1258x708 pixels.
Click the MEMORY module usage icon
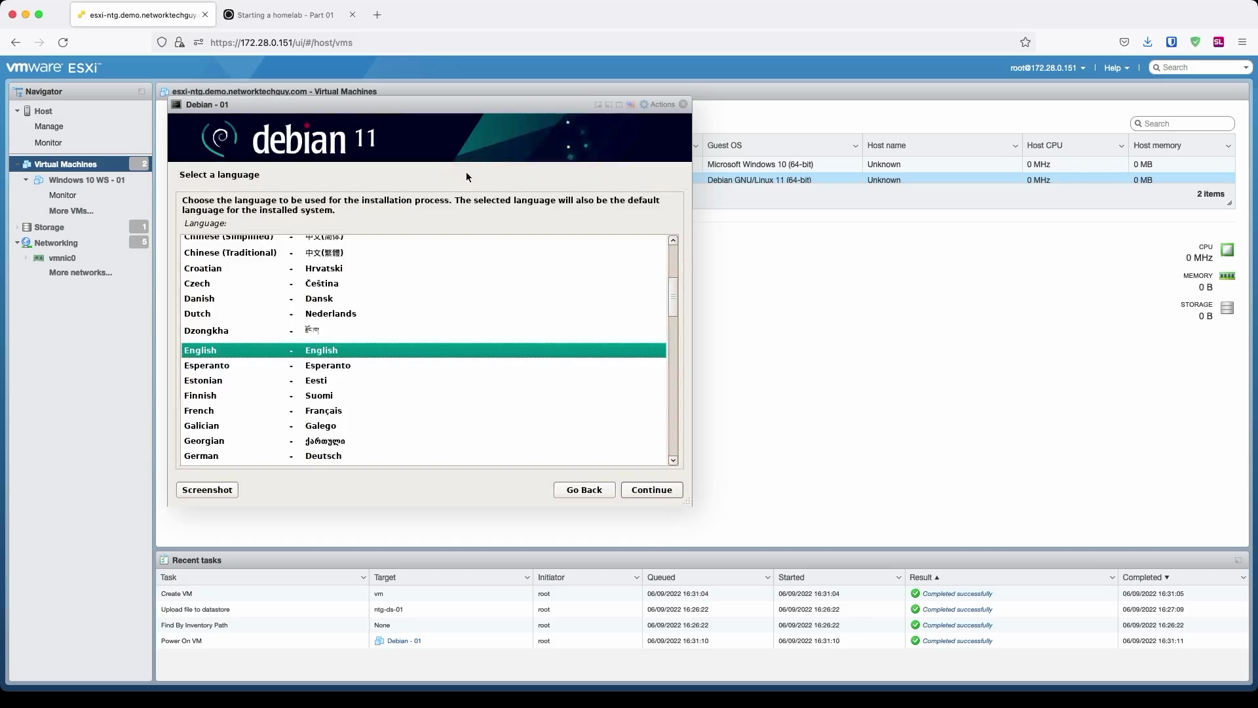pos(1227,276)
